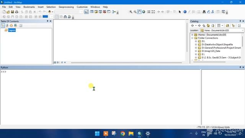Print the map

(16, 12)
